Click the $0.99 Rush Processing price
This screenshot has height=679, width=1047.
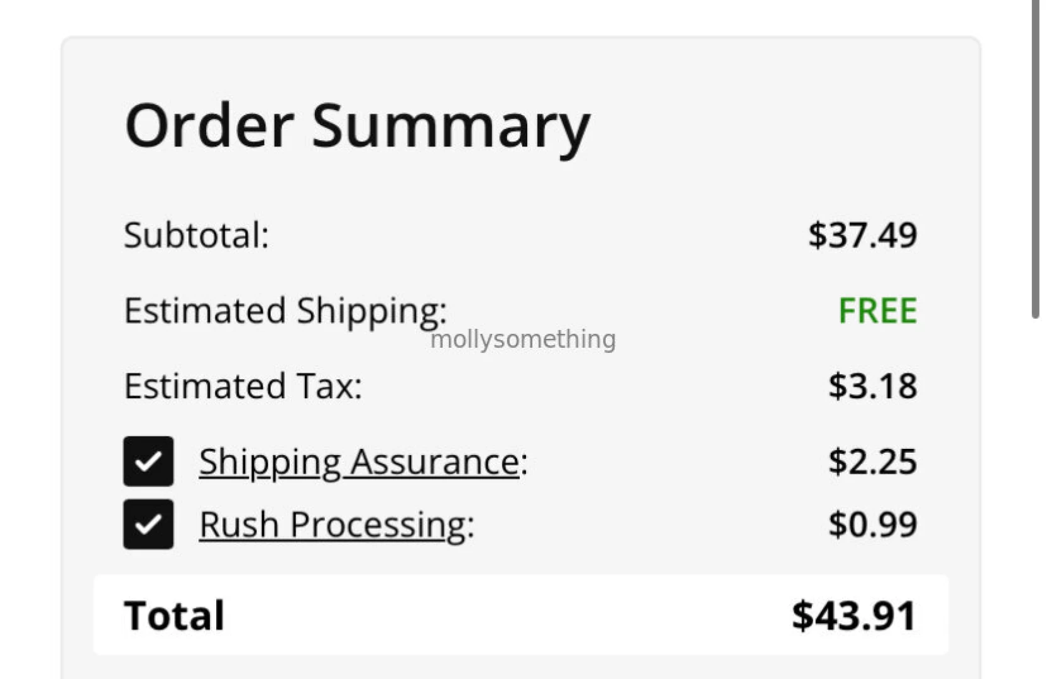[x=872, y=524]
